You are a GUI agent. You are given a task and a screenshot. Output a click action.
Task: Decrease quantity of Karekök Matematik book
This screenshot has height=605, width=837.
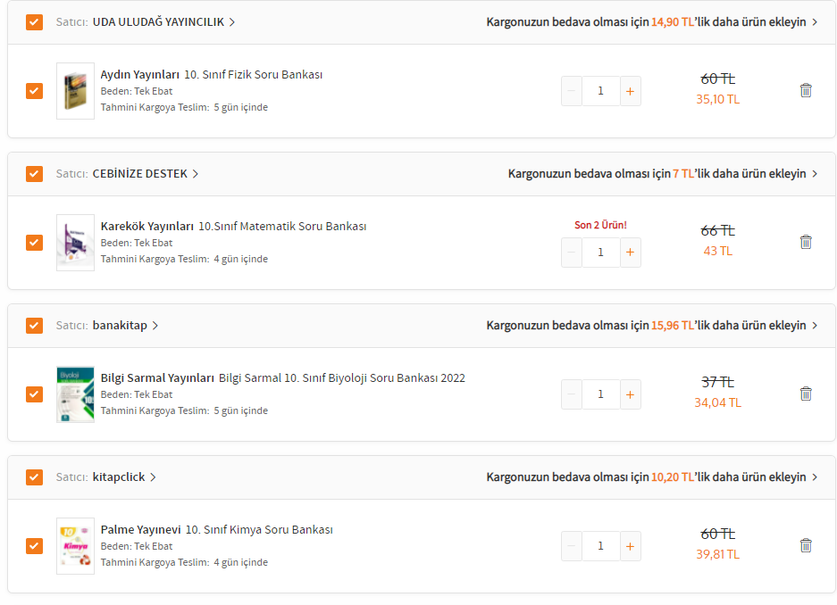(x=572, y=253)
